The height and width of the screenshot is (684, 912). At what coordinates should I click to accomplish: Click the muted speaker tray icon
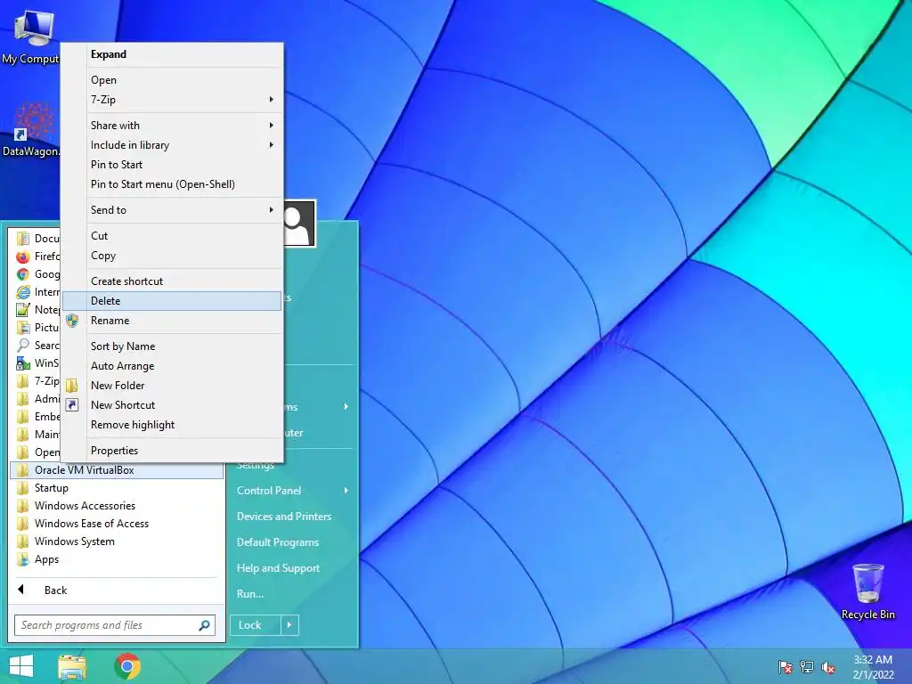(x=828, y=667)
